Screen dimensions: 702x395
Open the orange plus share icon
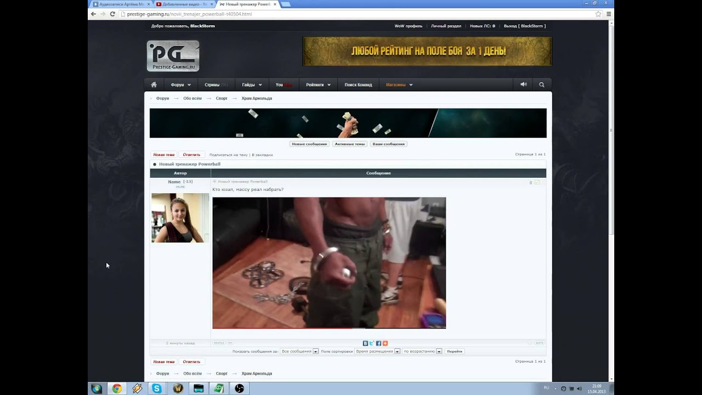tap(385, 343)
